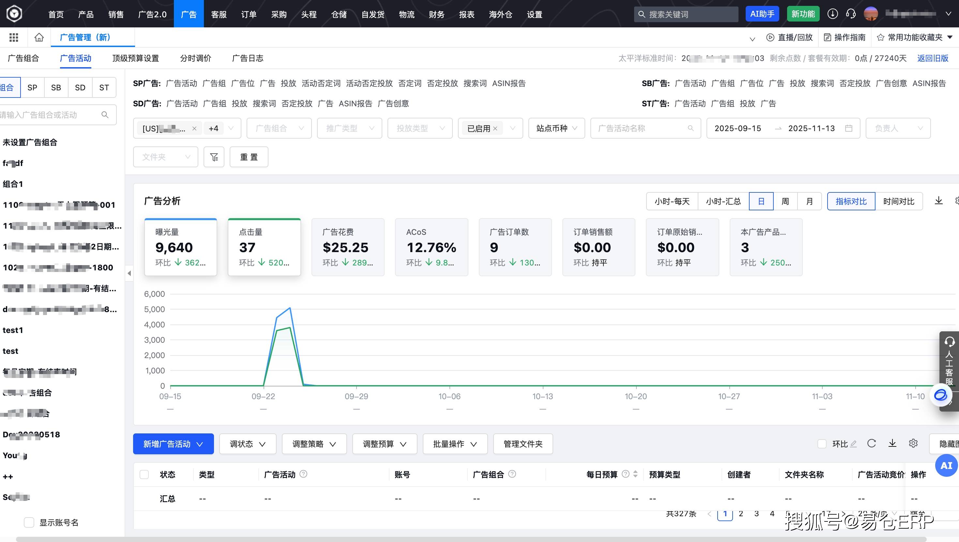Open the 广告组合 filter dropdown
959x542 pixels.
279,128
